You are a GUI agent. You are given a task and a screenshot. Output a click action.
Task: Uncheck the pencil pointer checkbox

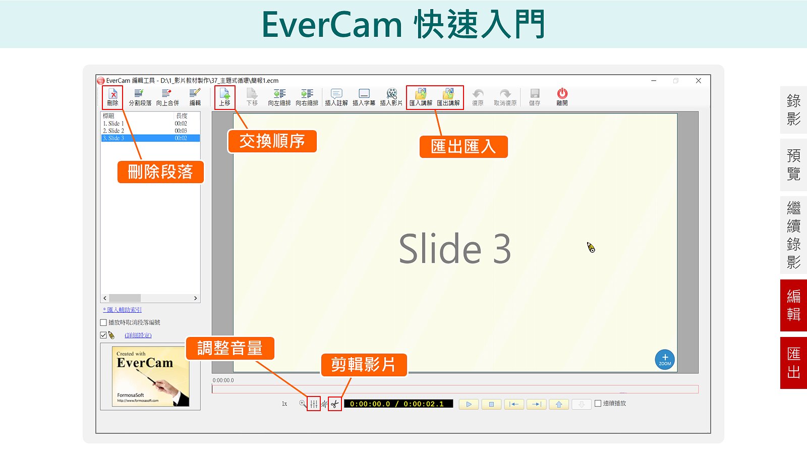[x=104, y=335]
